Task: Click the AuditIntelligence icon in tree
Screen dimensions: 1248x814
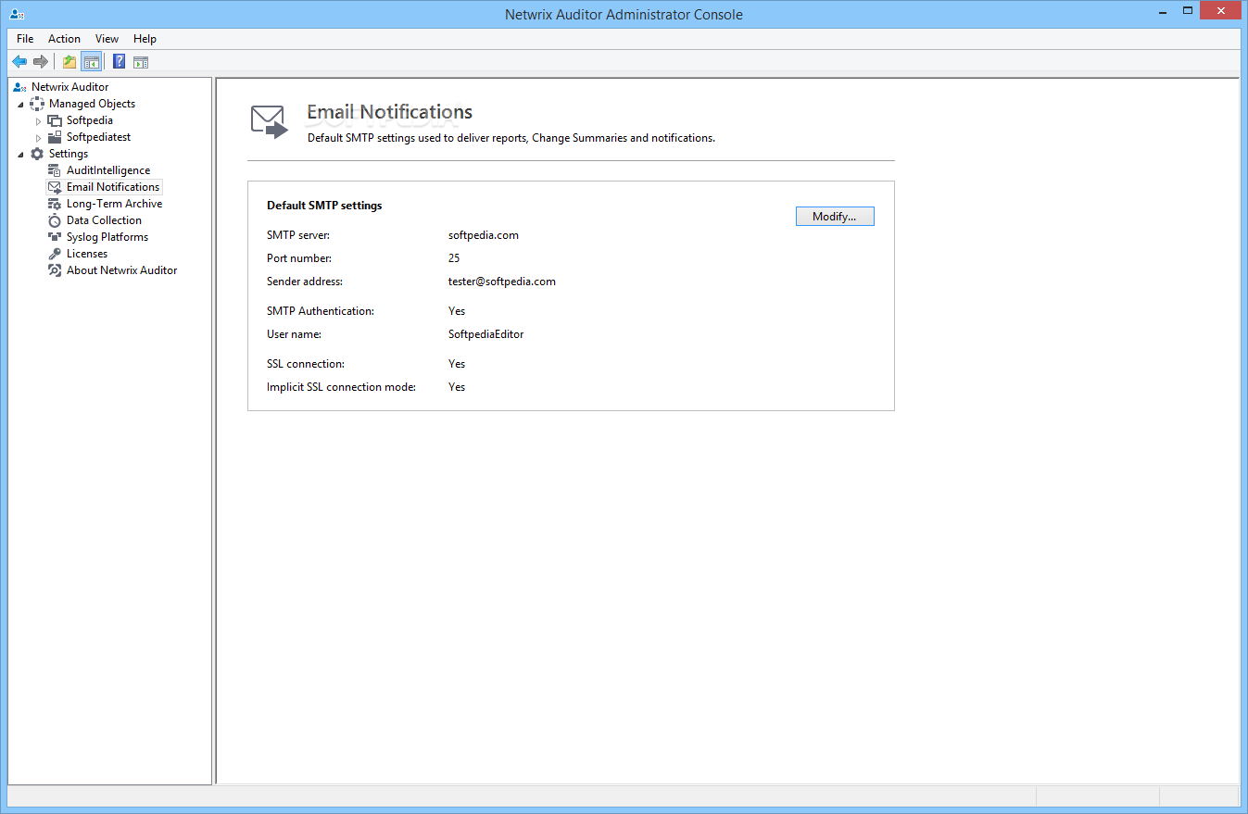Action: click(55, 170)
